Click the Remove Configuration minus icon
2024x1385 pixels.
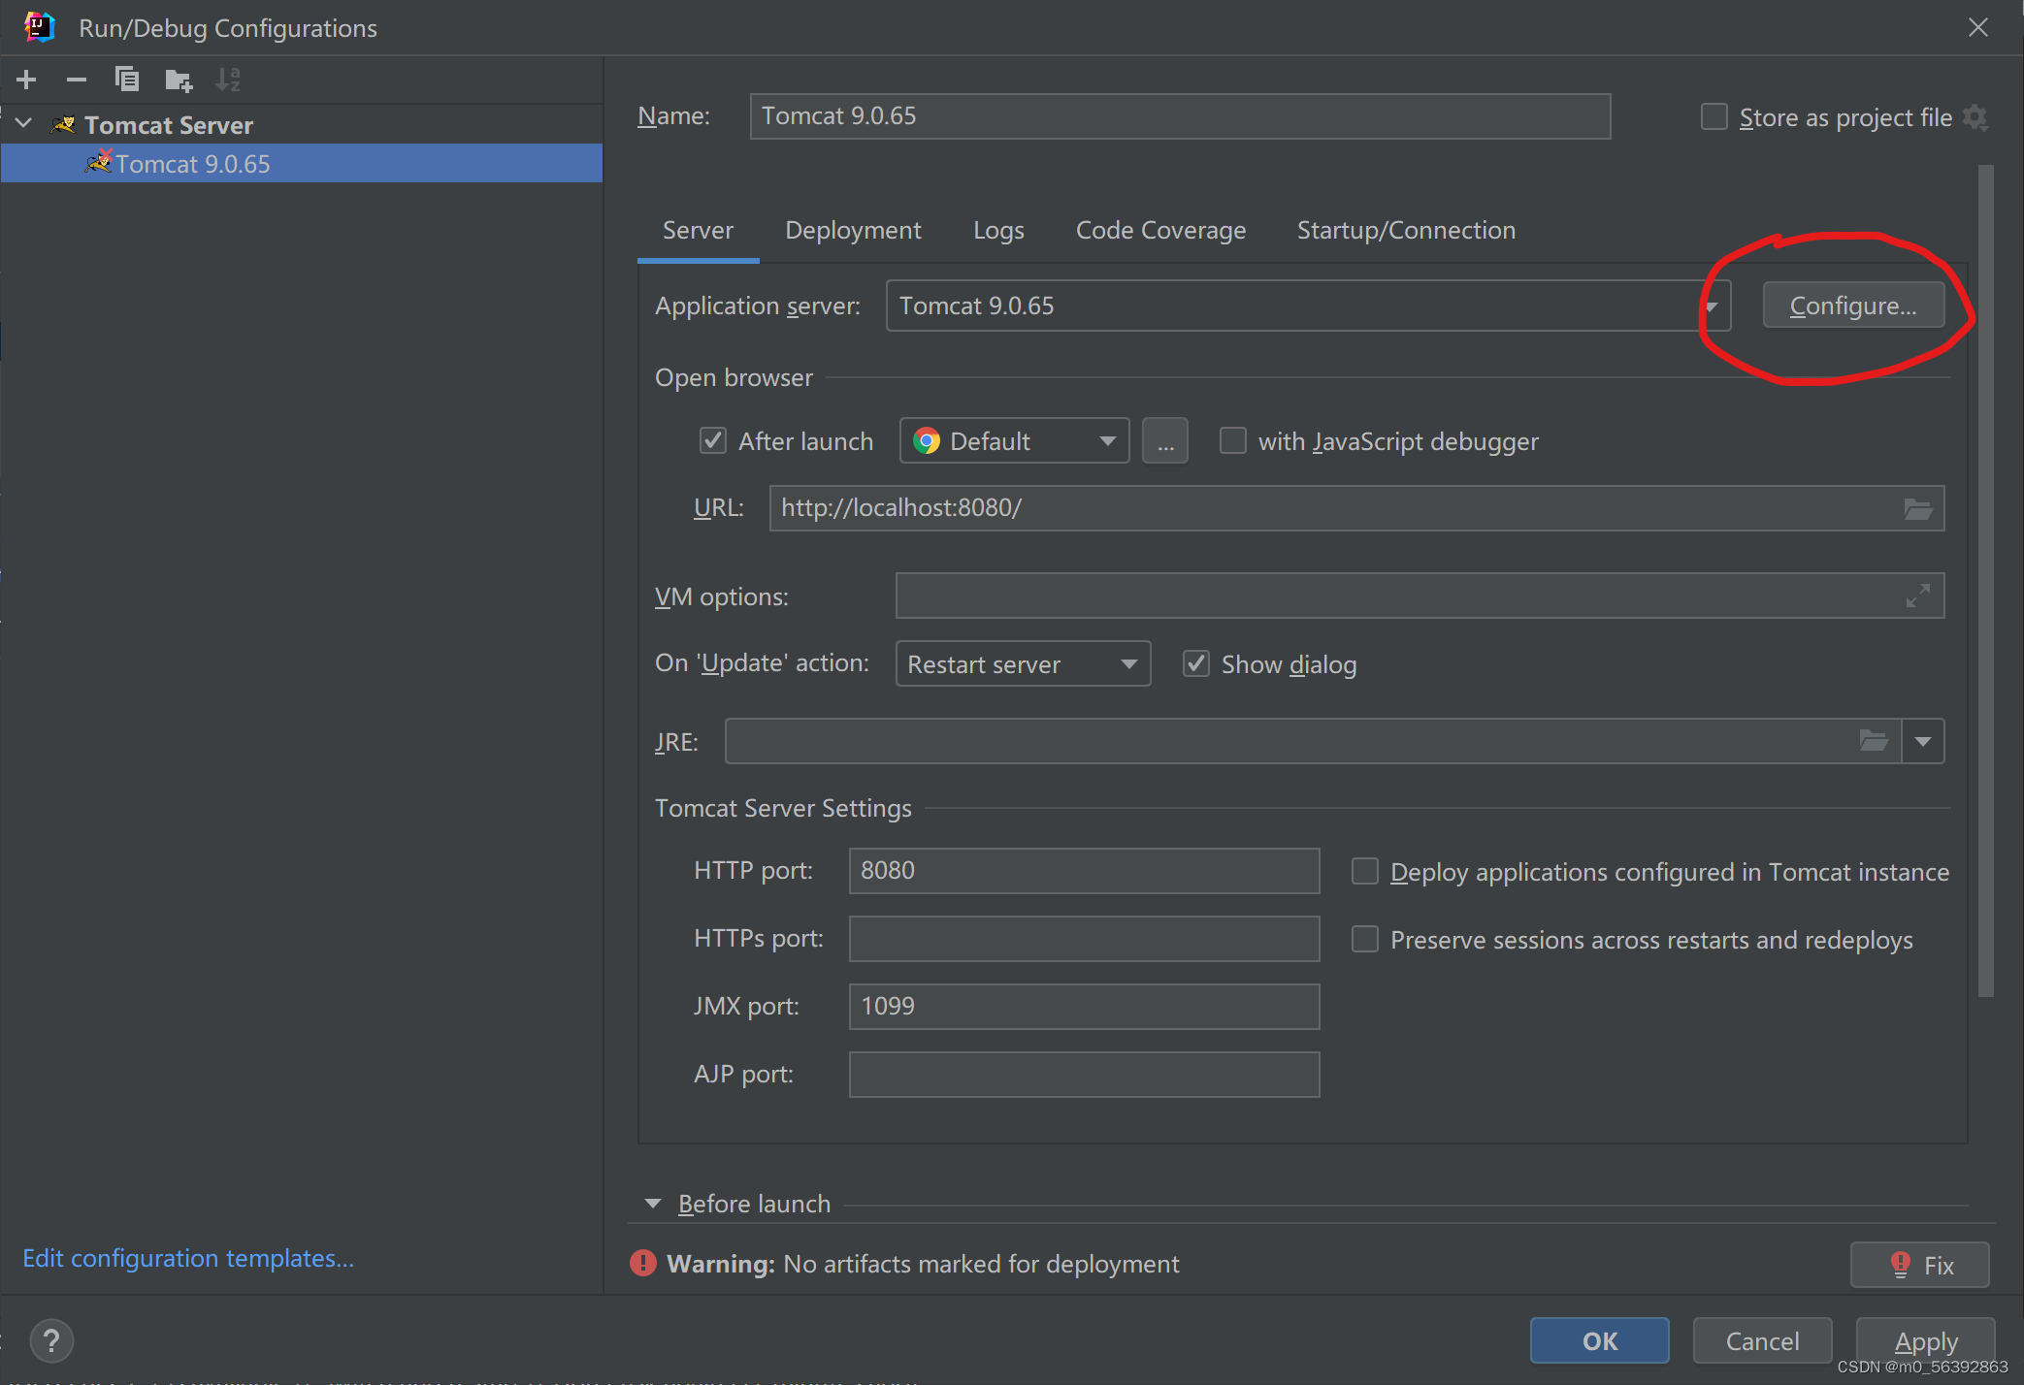click(77, 80)
